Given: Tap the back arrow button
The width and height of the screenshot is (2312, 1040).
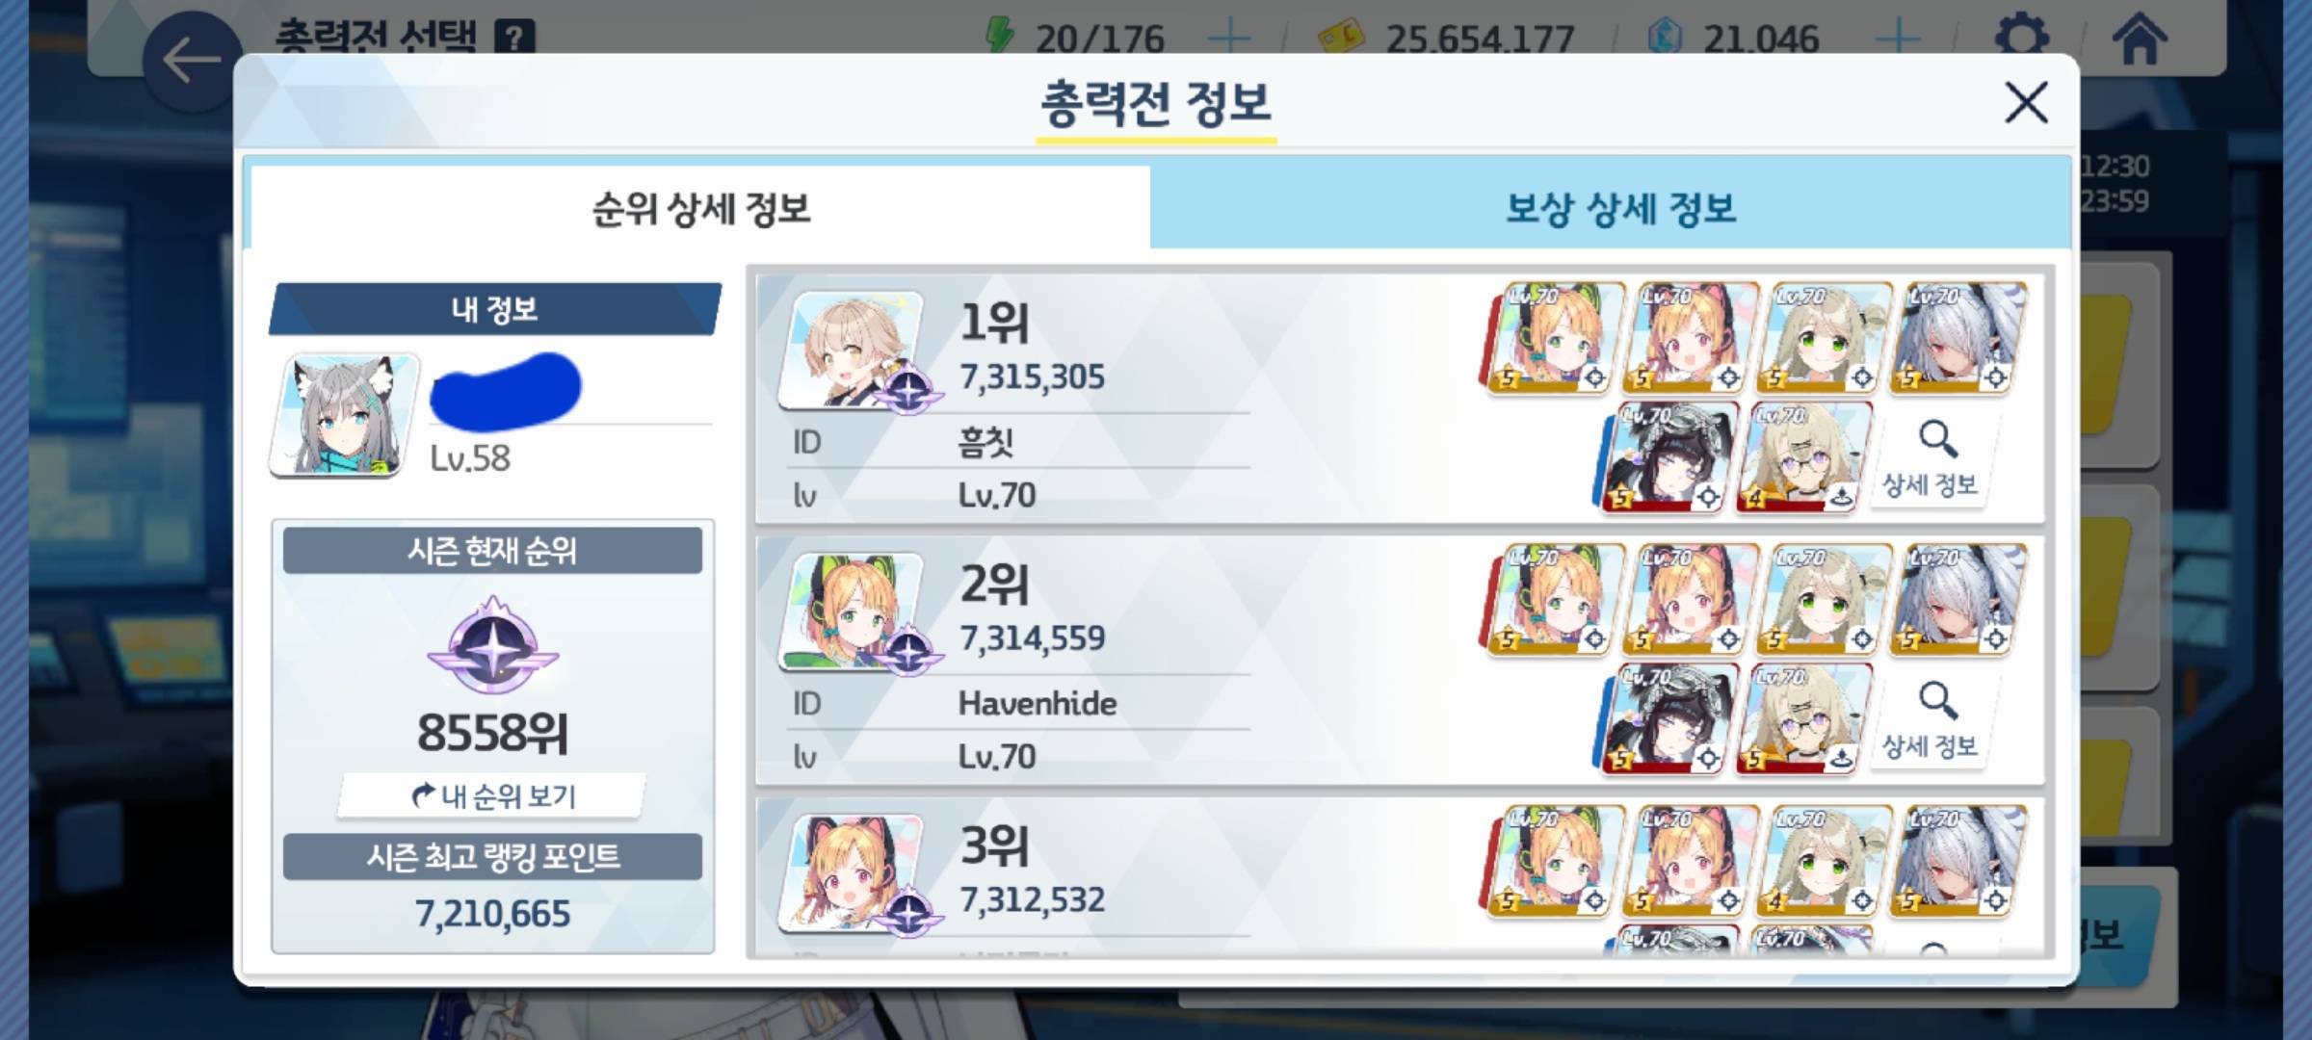Looking at the screenshot, I should pyautogui.click(x=192, y=62).
